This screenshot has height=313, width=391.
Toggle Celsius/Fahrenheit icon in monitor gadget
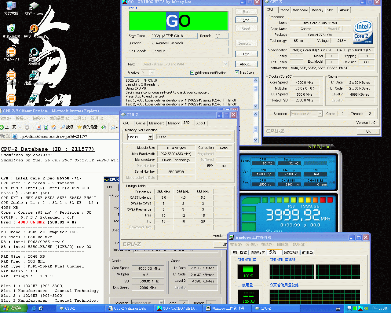tap(319, 147)
